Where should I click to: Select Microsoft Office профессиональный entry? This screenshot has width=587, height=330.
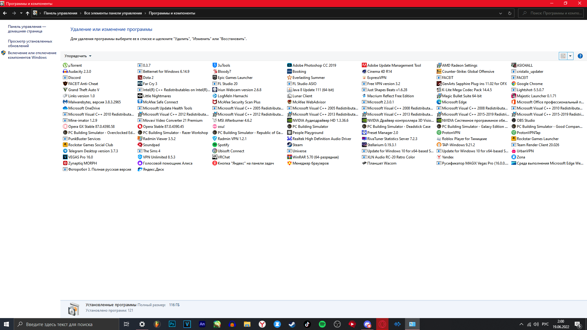547,102
